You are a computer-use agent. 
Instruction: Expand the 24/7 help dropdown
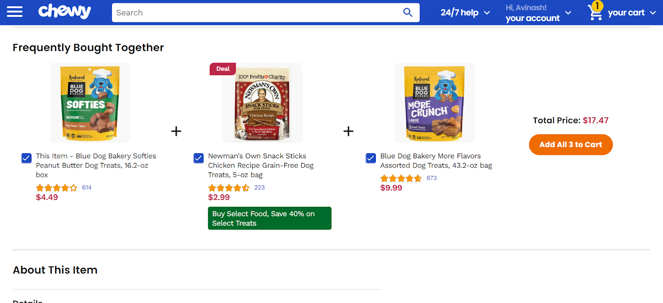click(465, 13)
